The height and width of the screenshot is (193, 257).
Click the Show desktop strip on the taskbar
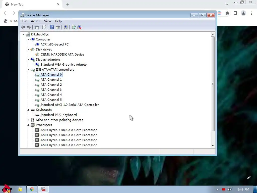coord(255,189)
